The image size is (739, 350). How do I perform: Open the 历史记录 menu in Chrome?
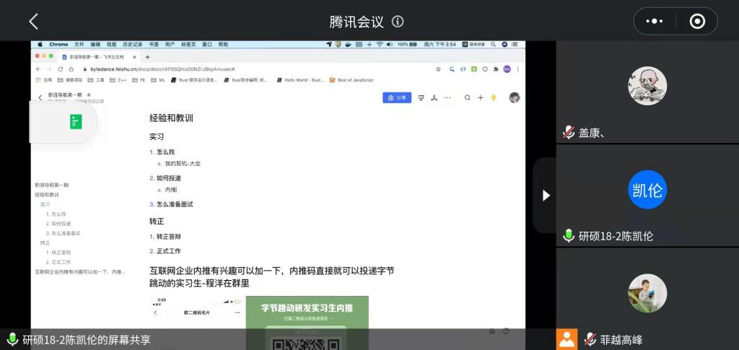pos(132,44)
